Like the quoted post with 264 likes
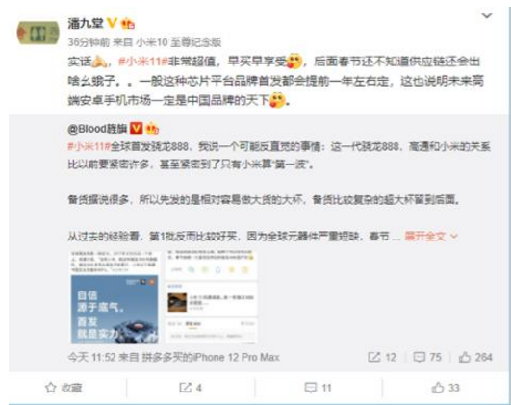511x405 pixels. tap(475, 357)
